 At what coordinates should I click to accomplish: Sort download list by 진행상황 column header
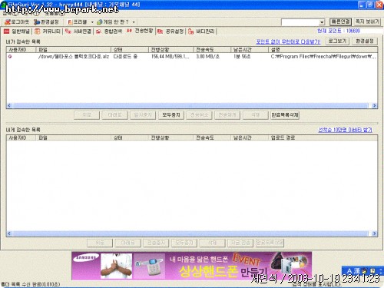tap(170, 50)
